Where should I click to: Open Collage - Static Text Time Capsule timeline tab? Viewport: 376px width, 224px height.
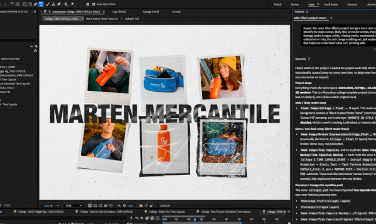click(x=167, y=212)
